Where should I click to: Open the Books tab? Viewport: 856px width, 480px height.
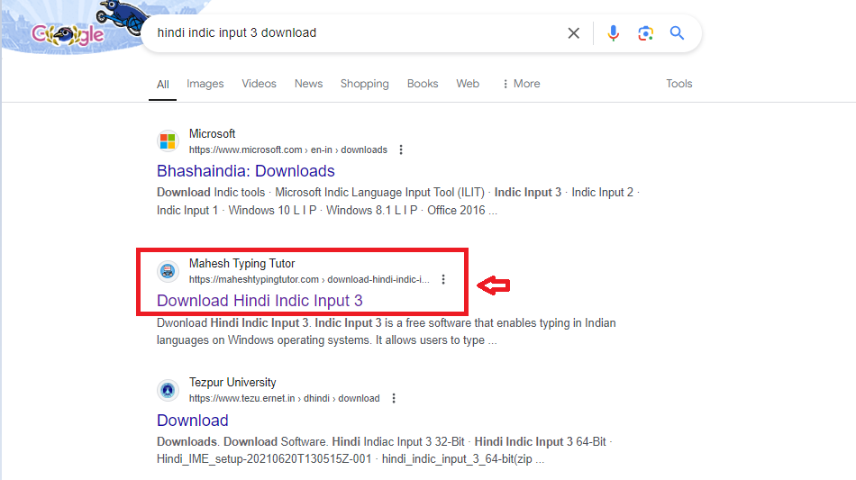coord(423,84)
